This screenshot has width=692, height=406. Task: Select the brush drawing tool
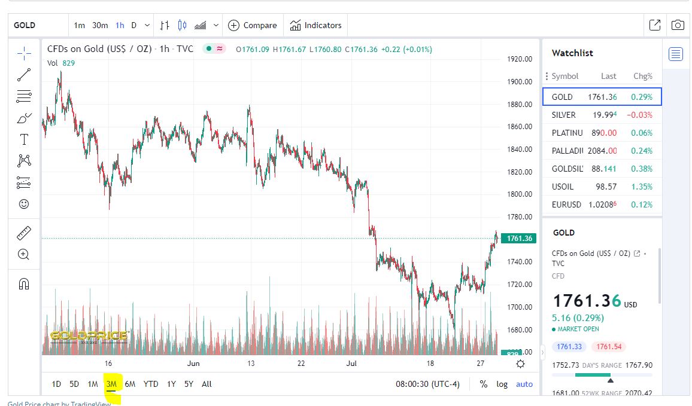coord(24,118)
